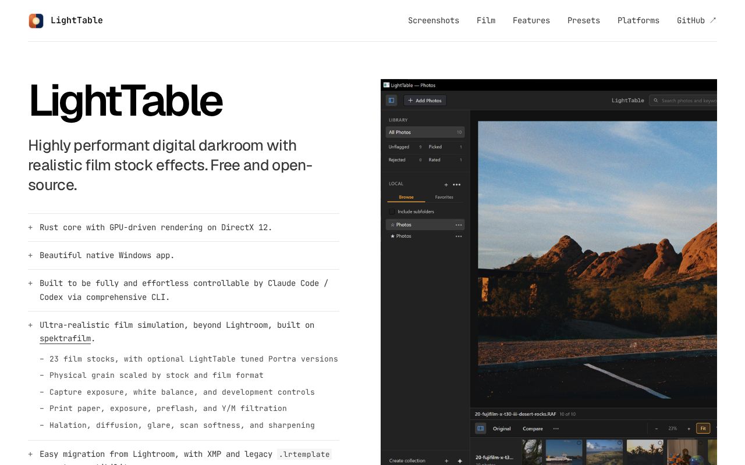Filter by Unflagged photos

(x=405, y=147)
